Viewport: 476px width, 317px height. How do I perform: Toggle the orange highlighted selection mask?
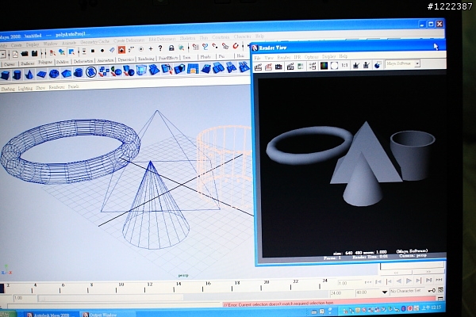[121, 50]
